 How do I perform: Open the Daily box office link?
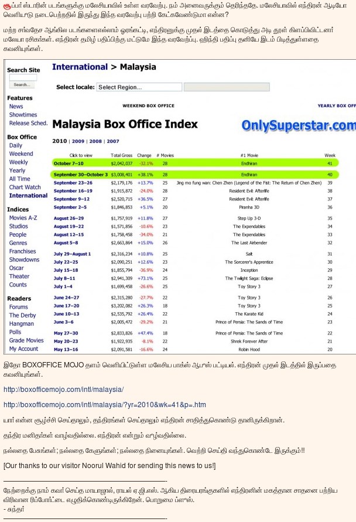tap(16, 145)
